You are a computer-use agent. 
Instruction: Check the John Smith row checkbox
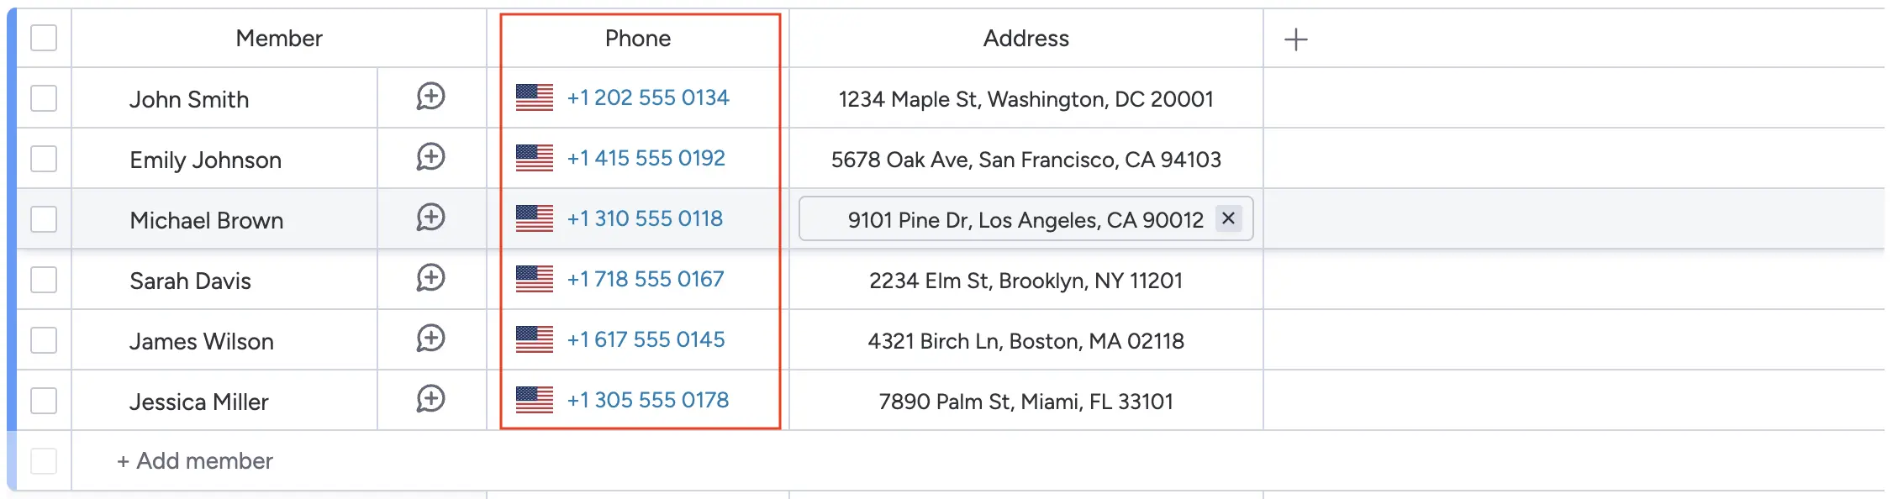[x=44, y=98]
